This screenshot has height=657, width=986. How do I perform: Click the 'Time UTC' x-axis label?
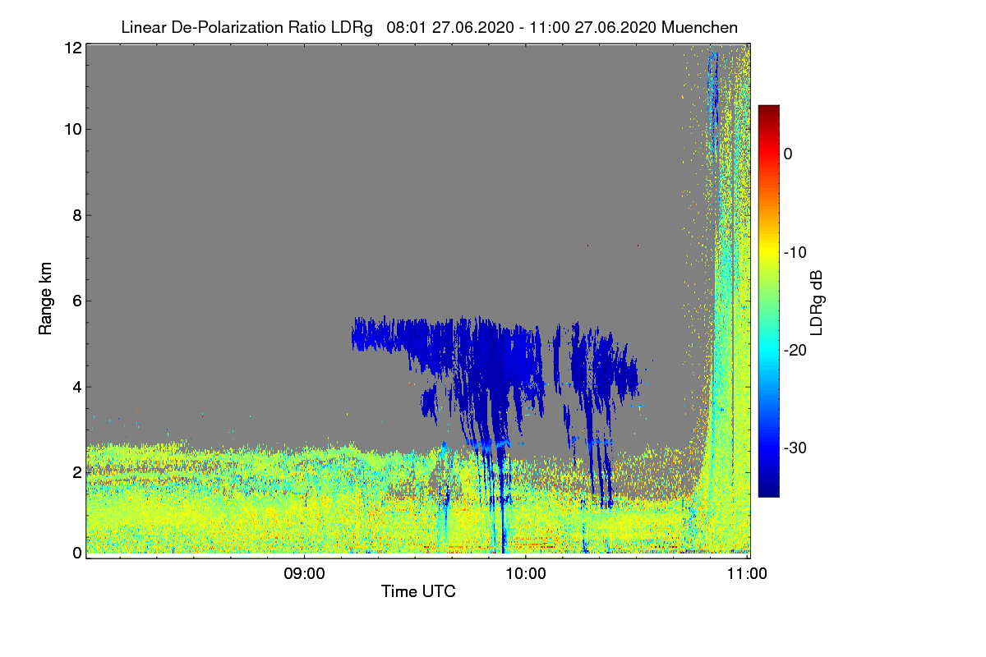[x=418, y=591]
